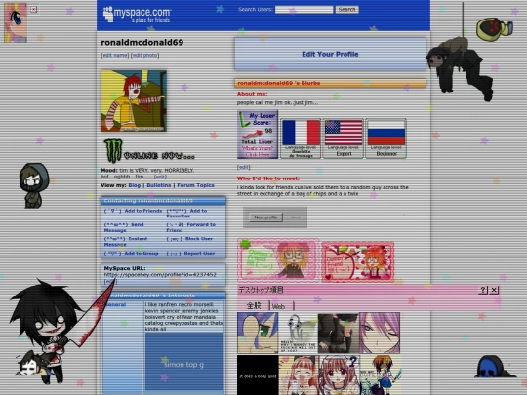The height and width of the screenshot is (395, 527).
Task: Click the Next profile button
Action: [x=265, y=217]
